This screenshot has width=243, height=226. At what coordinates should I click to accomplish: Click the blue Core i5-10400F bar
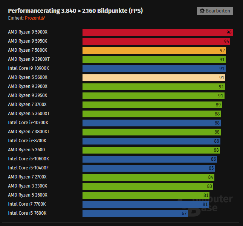pyautogui.click(x=149, y=168)
